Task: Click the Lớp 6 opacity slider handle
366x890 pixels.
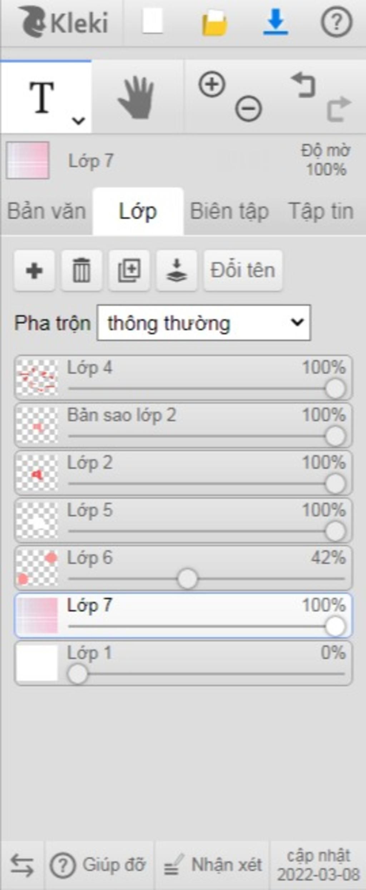Action: point(187,578)
